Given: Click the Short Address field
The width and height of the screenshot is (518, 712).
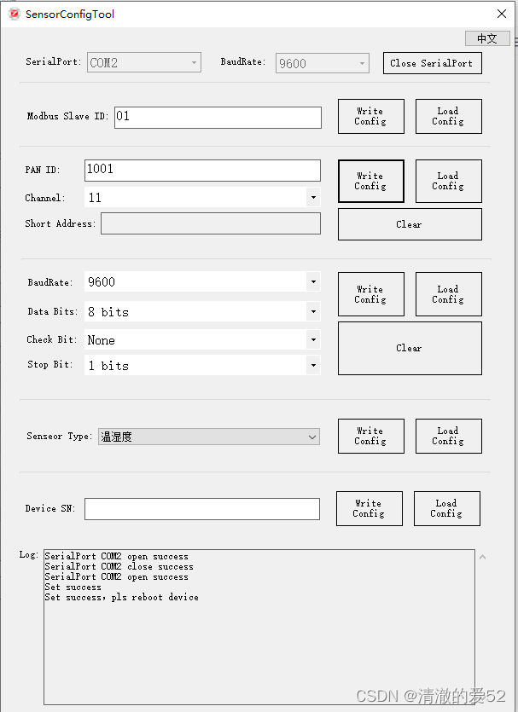Looking at the screenshot, I should pos(211,223).
